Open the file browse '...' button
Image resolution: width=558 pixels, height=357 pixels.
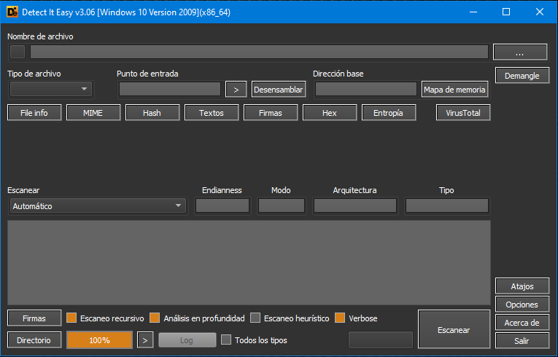pos(520,52)
